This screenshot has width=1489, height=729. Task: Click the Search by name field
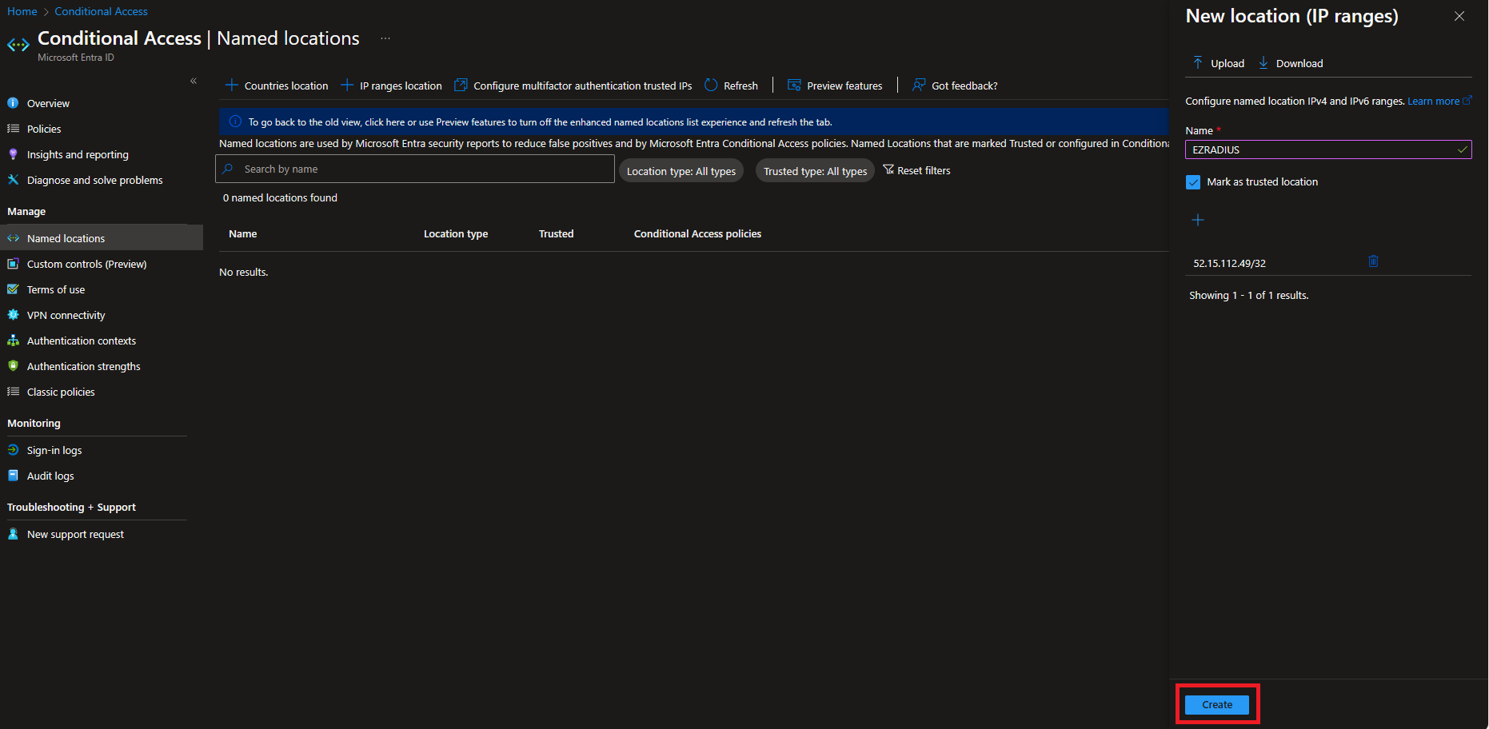(416, 169)
